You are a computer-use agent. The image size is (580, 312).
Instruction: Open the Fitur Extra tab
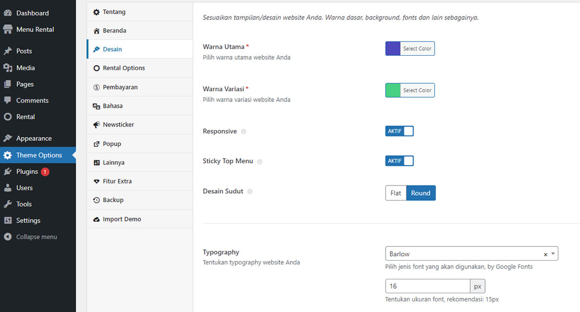pyautogui.click(x=140, y=181)
